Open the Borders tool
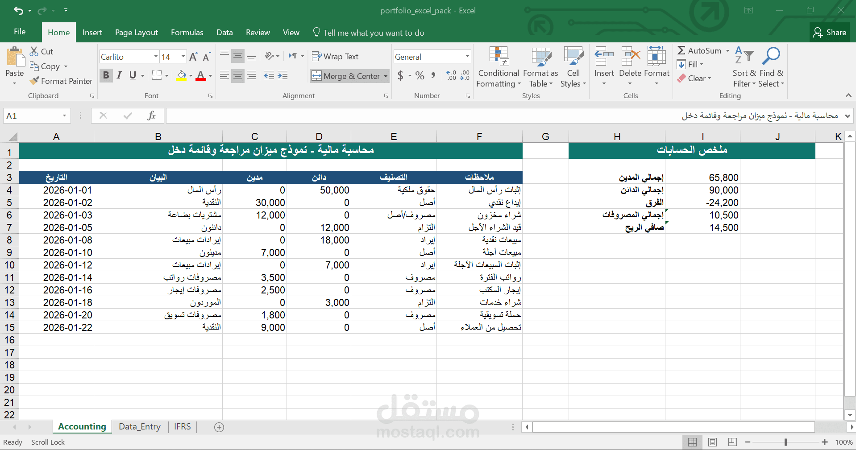Viewport: 856px width, 450px height. coord(157,75)
